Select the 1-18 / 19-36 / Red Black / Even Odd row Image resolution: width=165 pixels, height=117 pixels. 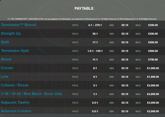(82, 94)
